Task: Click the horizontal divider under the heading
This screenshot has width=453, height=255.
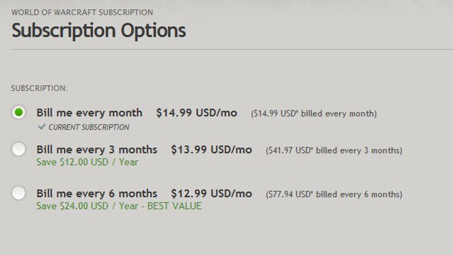Action: click(231, 49)
